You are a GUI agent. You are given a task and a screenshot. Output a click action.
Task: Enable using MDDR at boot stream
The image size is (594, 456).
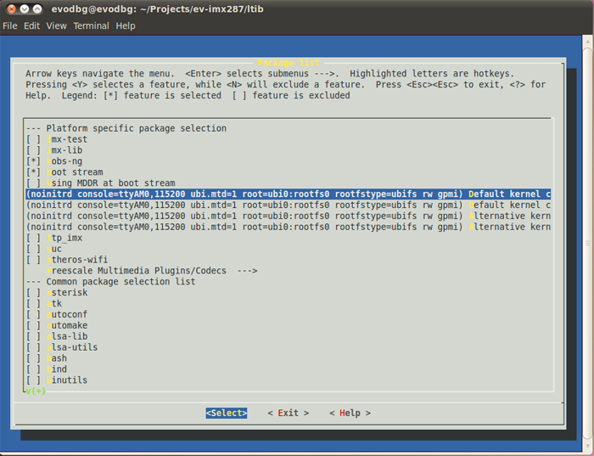(x=34, y=183)
